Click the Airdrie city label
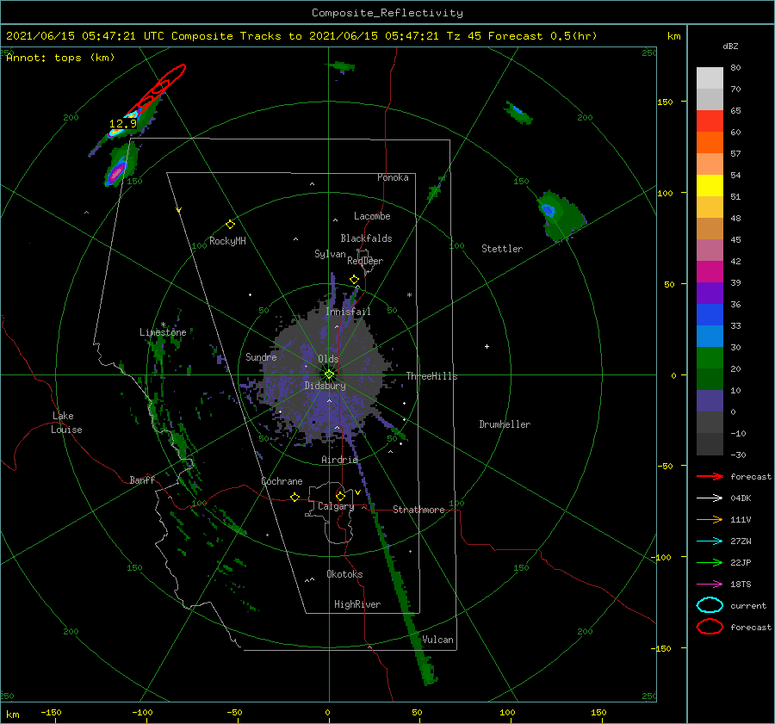Screen dimensions: 775x724 (x=339, y=460)
